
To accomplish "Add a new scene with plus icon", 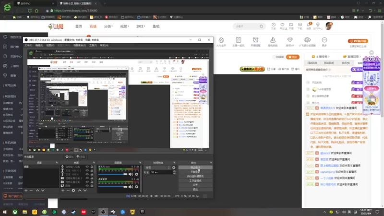I will pos(26,191).
